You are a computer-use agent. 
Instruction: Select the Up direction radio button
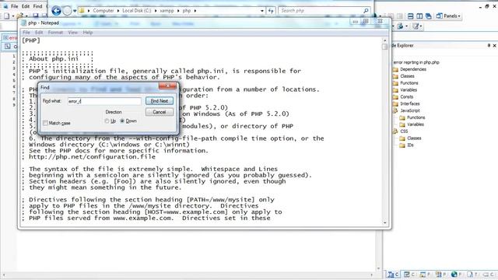[107, 121]
